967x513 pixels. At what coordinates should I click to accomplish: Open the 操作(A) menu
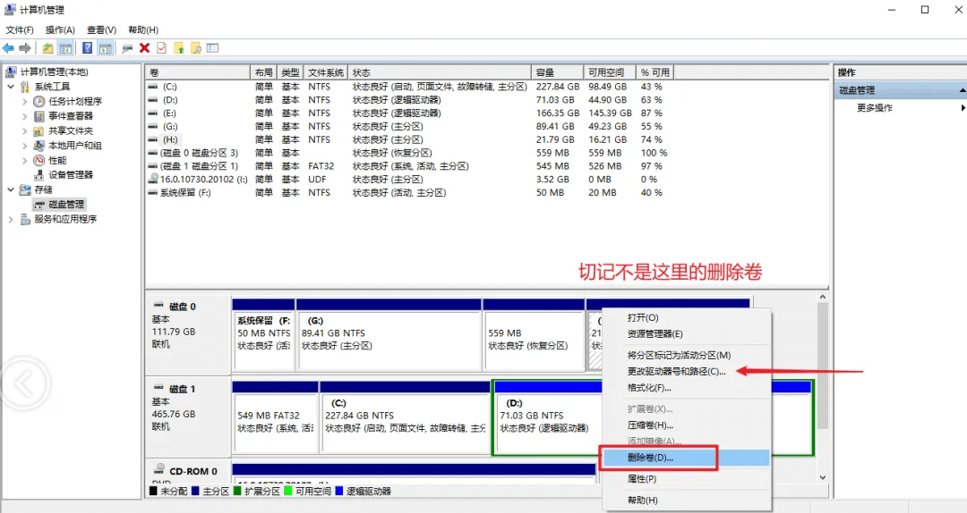pyautogui.click(x=60, y=29)
